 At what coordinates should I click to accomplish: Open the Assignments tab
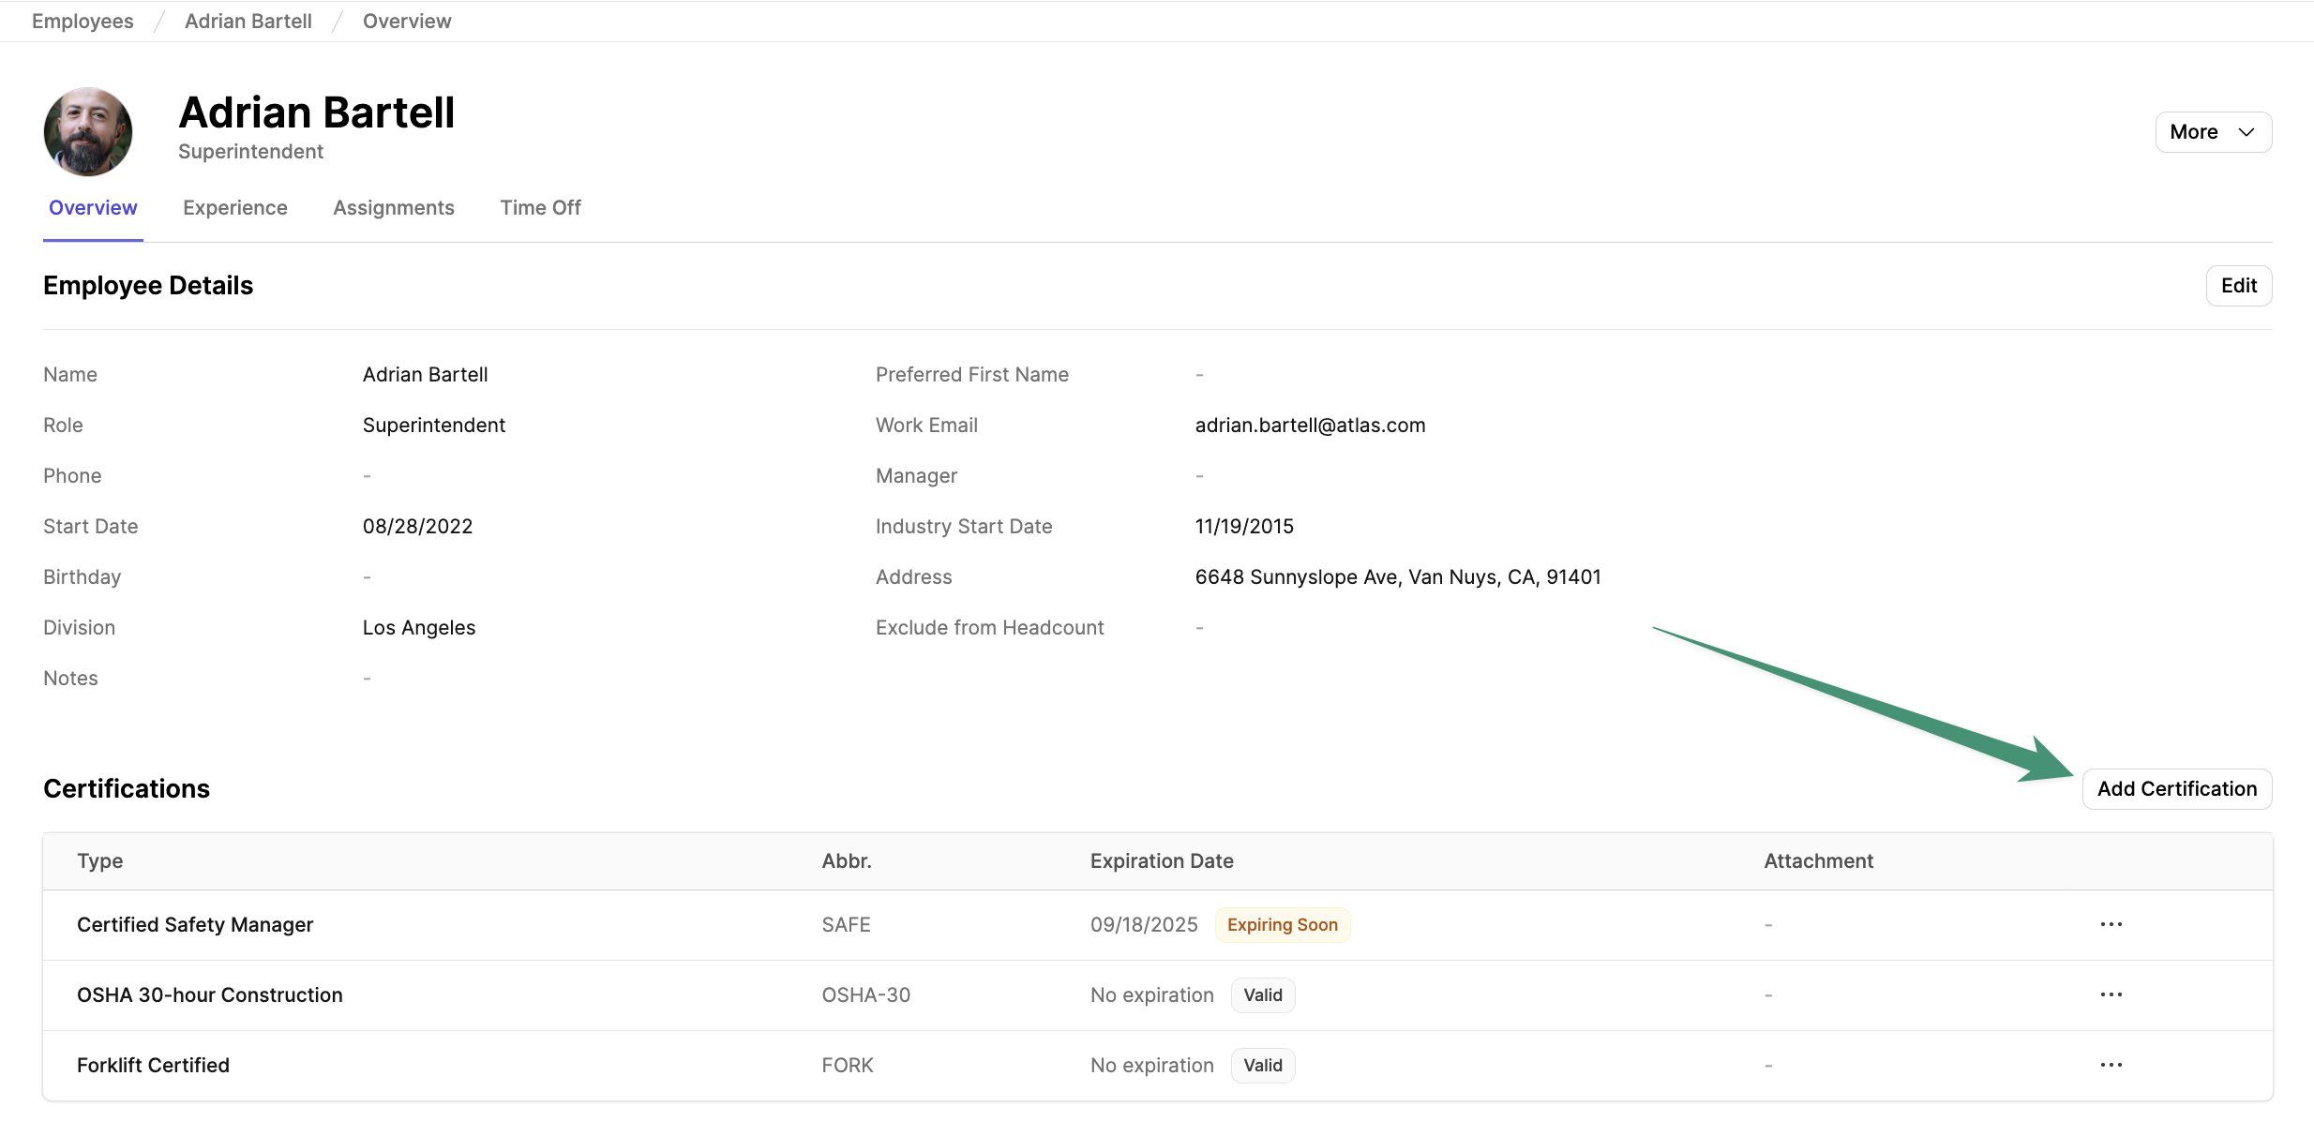coord(394,208)
